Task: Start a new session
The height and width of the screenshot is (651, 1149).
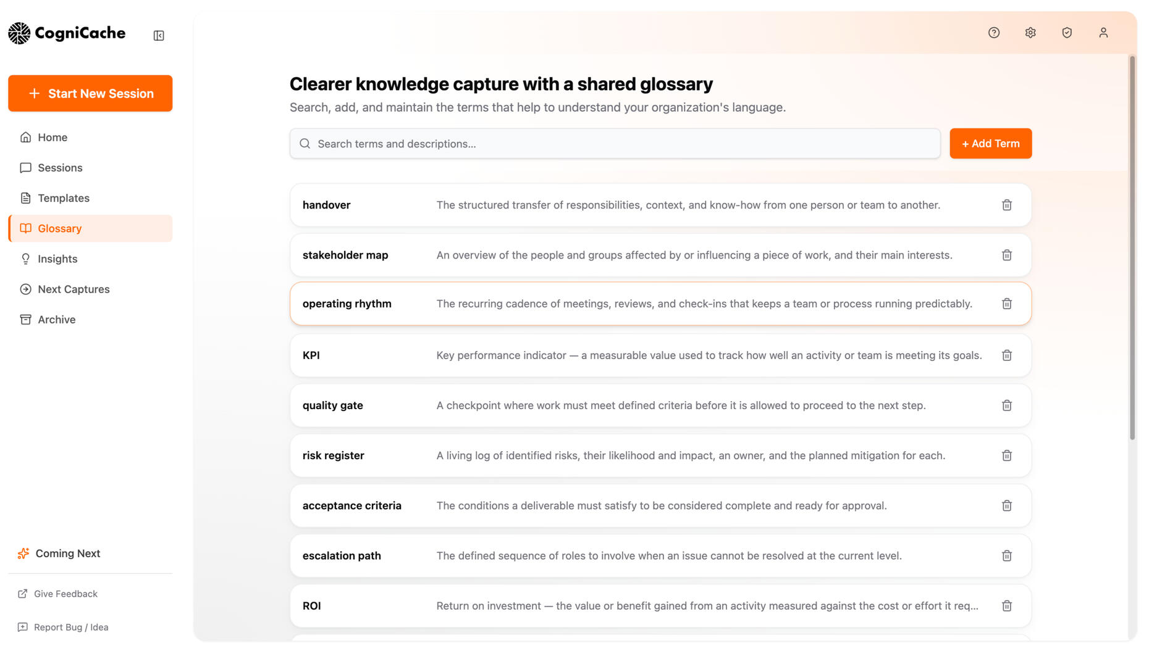Action: click(x=90, y=94)
